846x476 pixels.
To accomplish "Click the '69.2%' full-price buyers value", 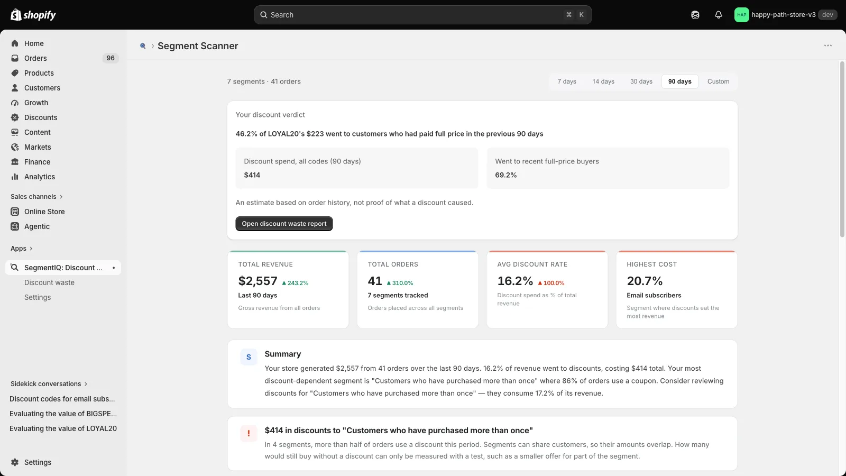I will (506, 175).
